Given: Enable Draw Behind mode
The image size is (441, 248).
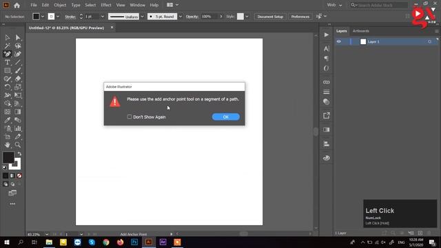Looking at the screenshot, I should (x=12, y=184).
